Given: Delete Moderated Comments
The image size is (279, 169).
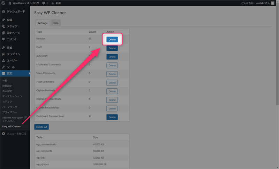Looking at the screenshot, I should coord(112,65).
